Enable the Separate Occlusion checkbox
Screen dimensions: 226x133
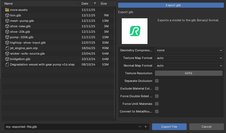(157, 81)
